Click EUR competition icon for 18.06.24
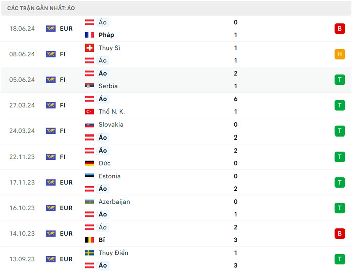 [51, 29]
